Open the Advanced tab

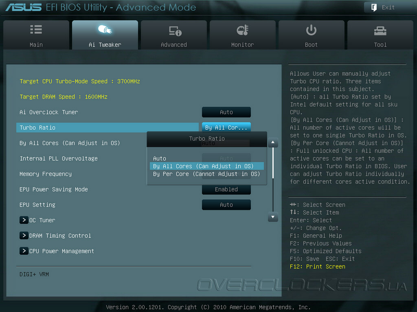pos(173,35)
